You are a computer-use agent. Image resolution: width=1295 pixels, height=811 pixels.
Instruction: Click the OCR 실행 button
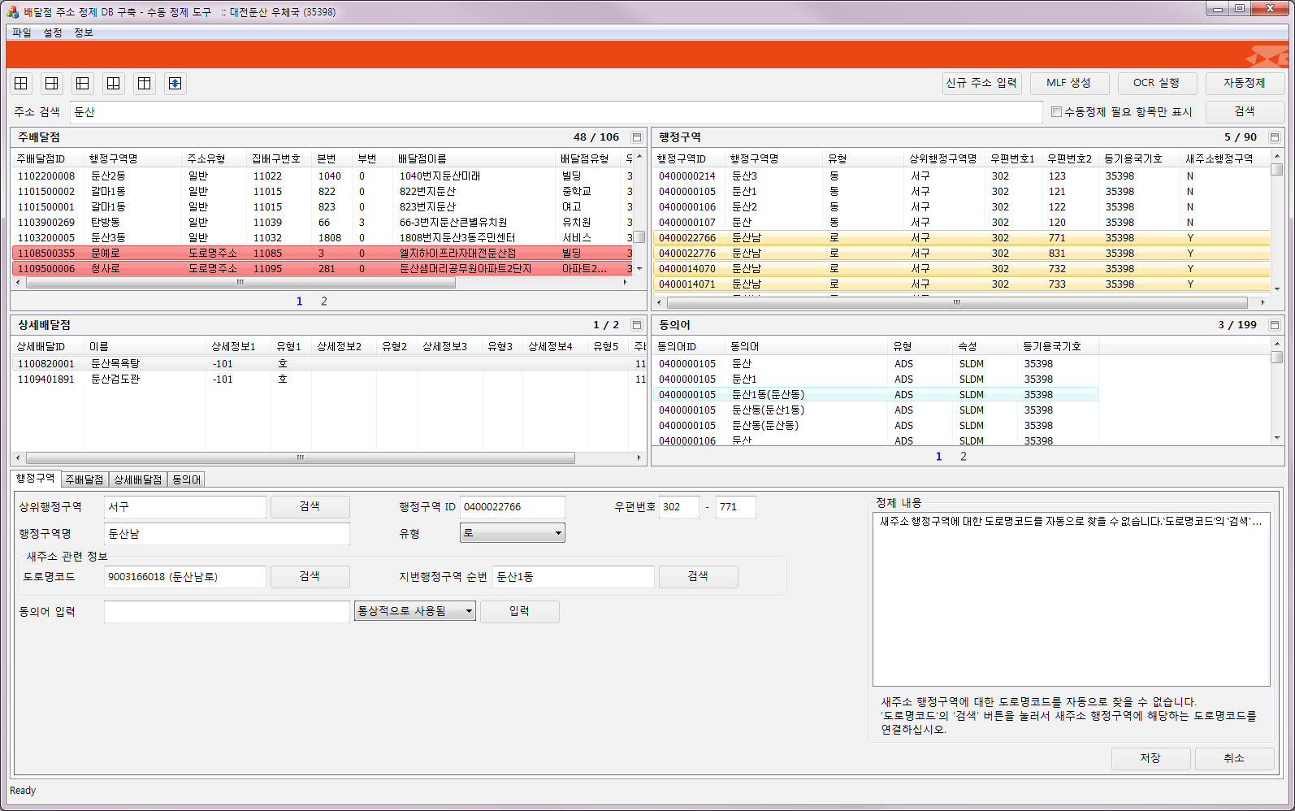(x=1155, y=83)
